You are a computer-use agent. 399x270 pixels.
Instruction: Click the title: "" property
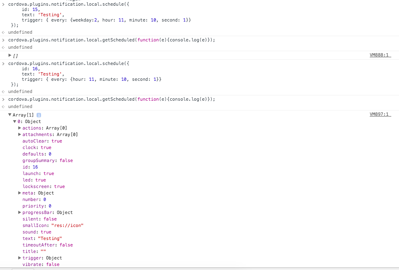click(35, 251)
